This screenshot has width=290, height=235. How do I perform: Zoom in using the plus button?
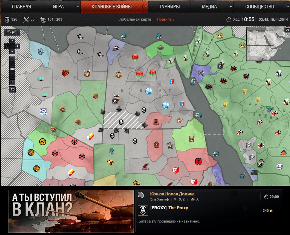[x=12, y=82]
